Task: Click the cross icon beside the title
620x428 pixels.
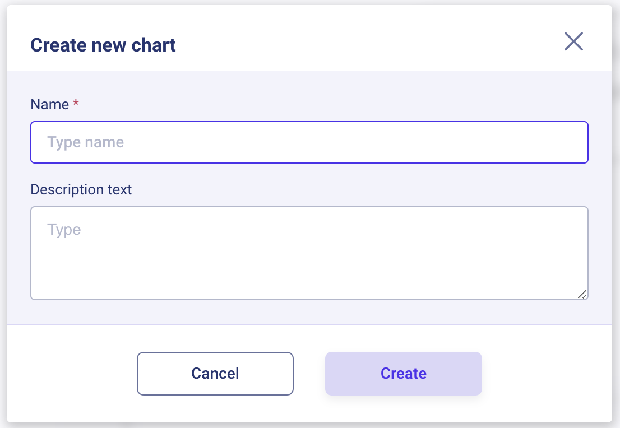Action: point(573,41)
